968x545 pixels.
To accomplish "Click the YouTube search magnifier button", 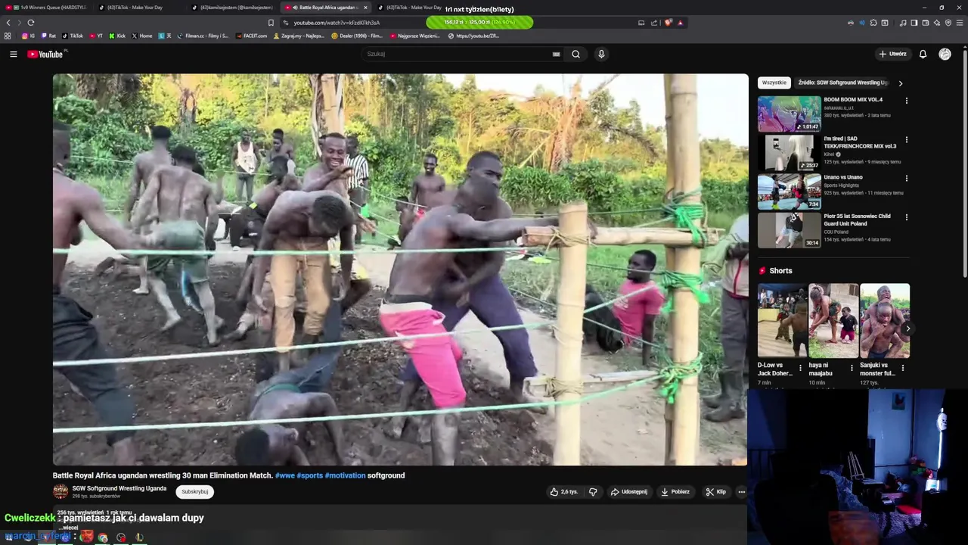I will click(x=576, y=54).
